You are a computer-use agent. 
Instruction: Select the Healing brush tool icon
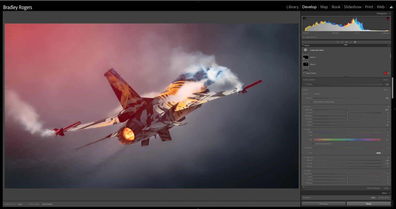coord(346,42)
